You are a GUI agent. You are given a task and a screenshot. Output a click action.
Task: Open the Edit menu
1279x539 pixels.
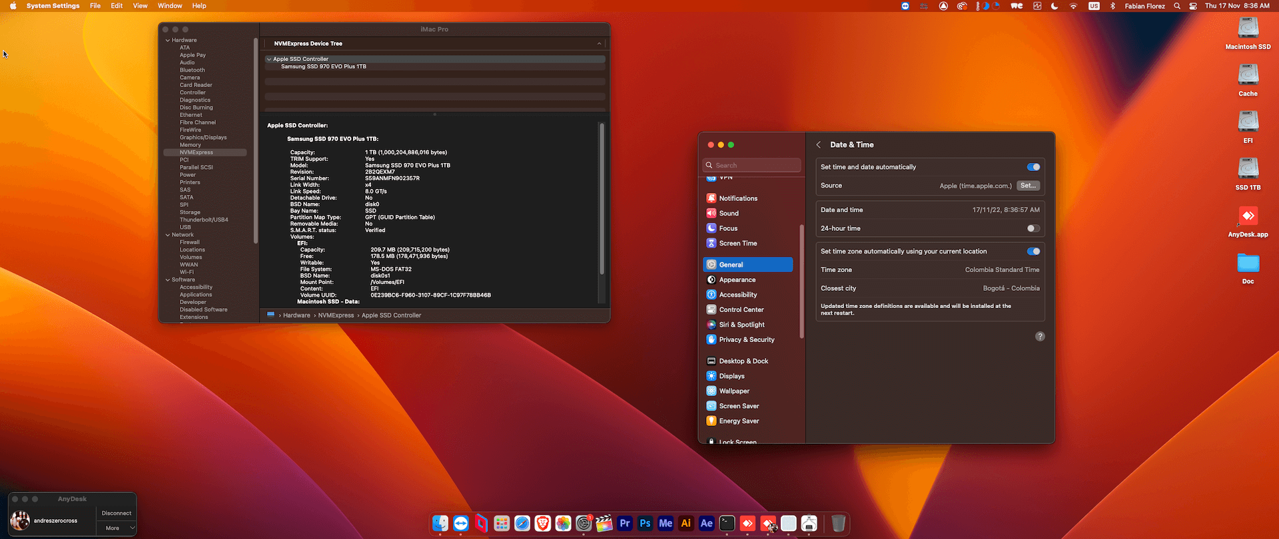(x=117, y=6)
